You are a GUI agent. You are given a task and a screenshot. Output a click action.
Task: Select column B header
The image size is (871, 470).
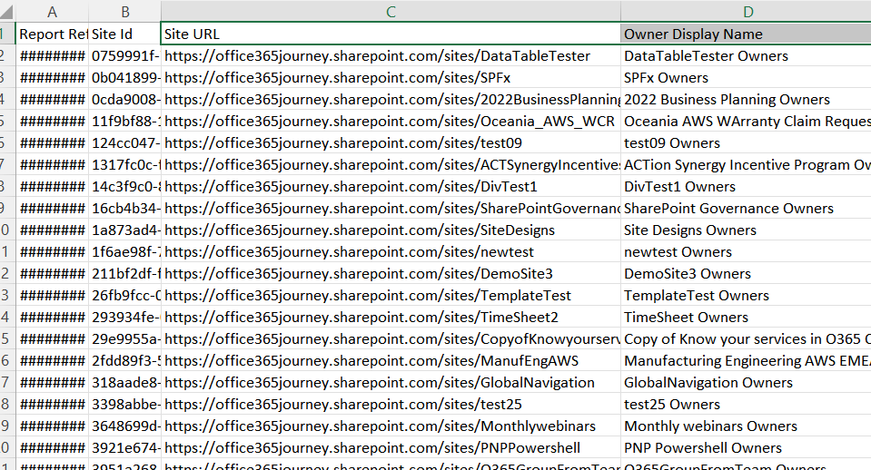click(125, 12)
